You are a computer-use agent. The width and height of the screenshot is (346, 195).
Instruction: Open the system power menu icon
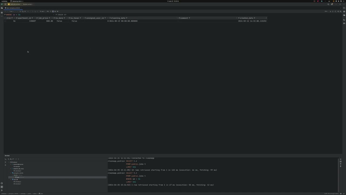[x=344, y=1]
